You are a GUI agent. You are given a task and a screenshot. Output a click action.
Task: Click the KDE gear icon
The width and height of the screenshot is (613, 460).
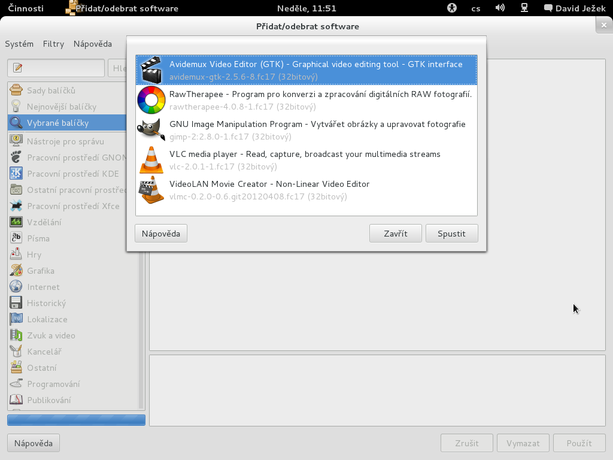point(16,173)
